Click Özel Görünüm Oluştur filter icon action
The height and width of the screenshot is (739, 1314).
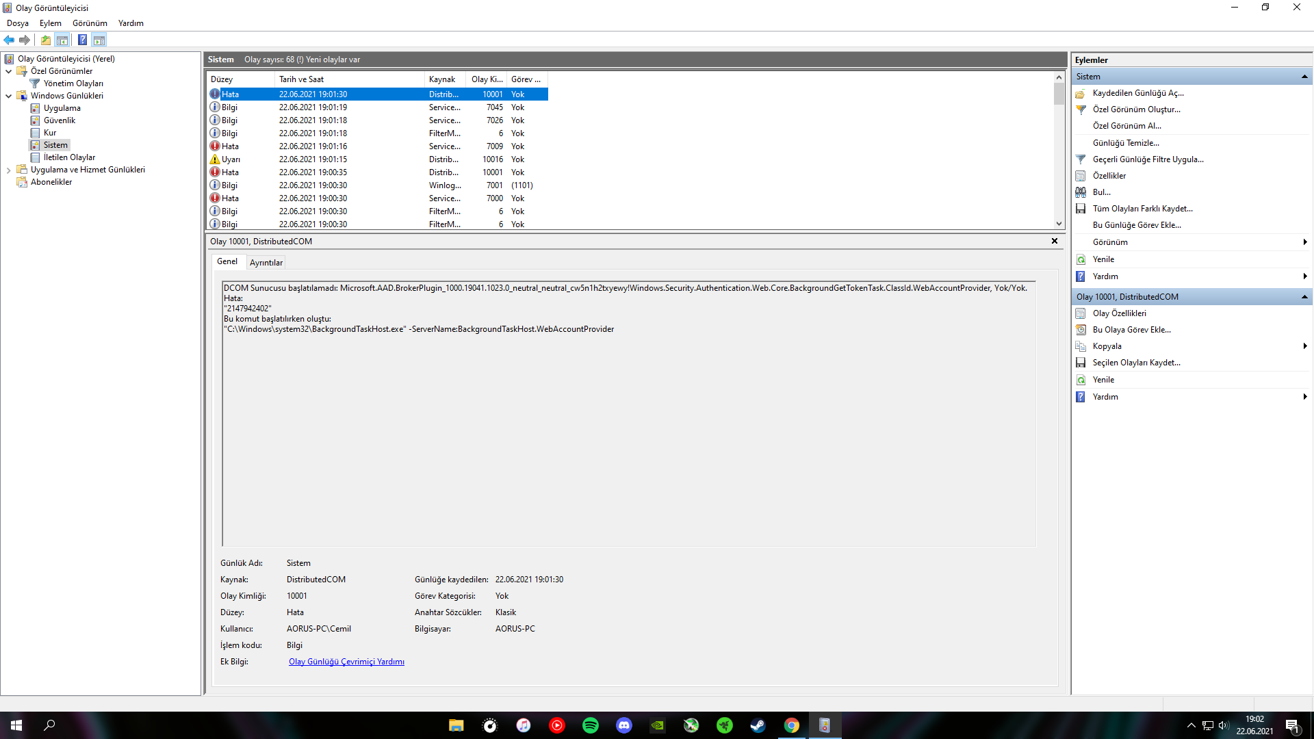(x=1136, y=109)
